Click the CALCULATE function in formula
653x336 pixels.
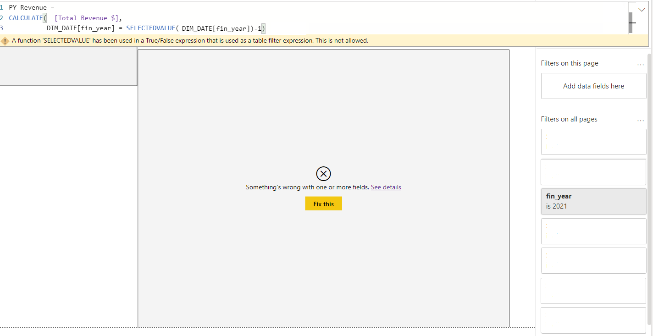[x=26, y=18]
